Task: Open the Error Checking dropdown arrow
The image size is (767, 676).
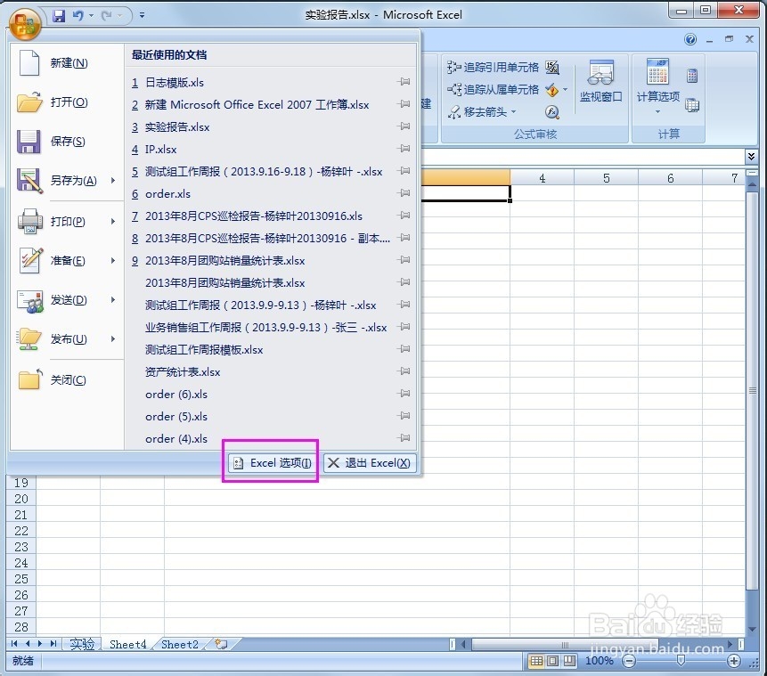Action: coord(565,90)
